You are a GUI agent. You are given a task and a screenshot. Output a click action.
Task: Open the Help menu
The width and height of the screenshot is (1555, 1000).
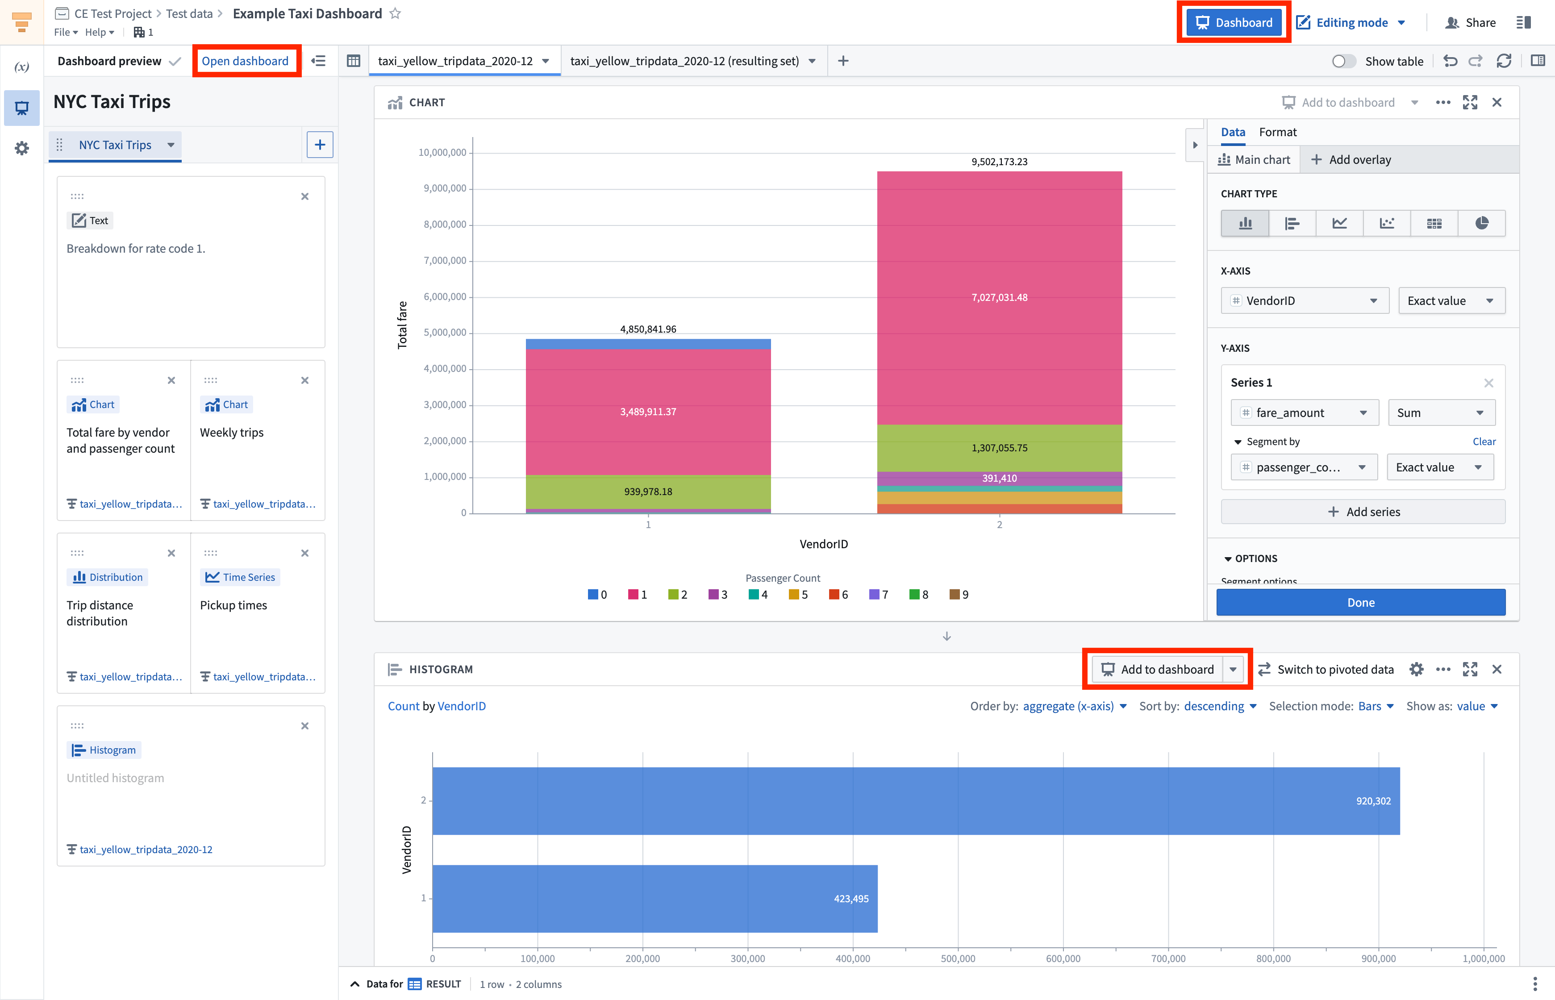point(100,32)
